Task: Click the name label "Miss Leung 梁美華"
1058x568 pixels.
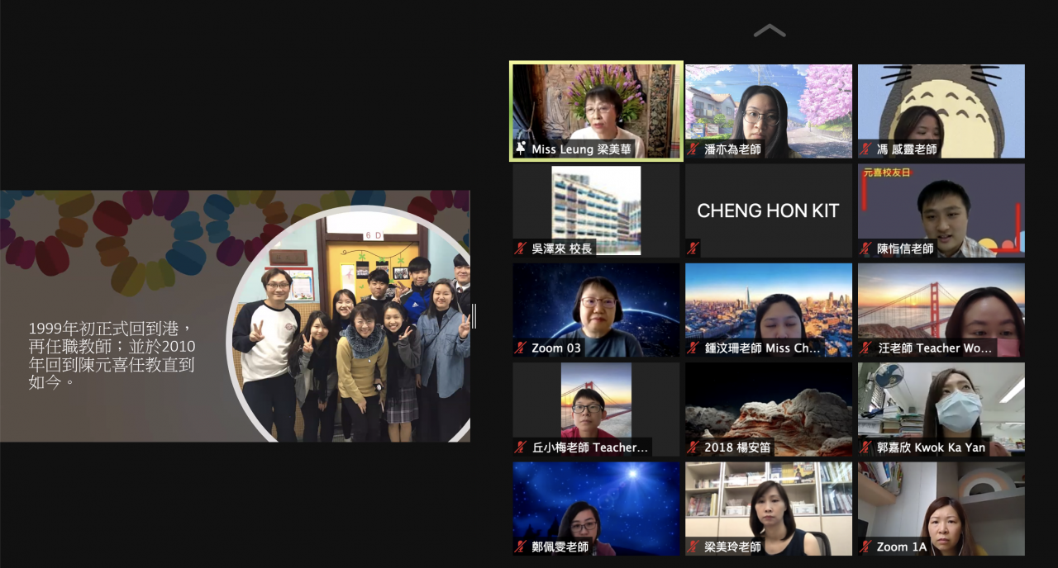Action: [x=581, y=149]
